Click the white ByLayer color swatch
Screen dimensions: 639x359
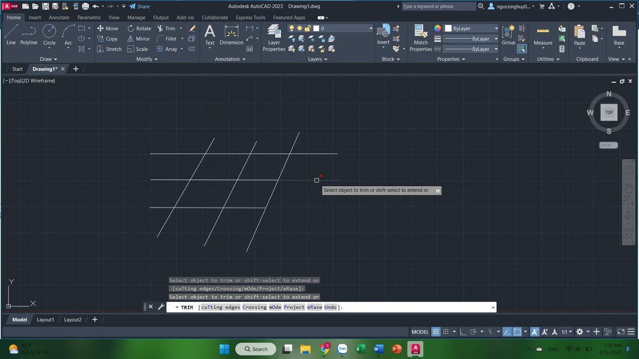(x=448, y=28)
